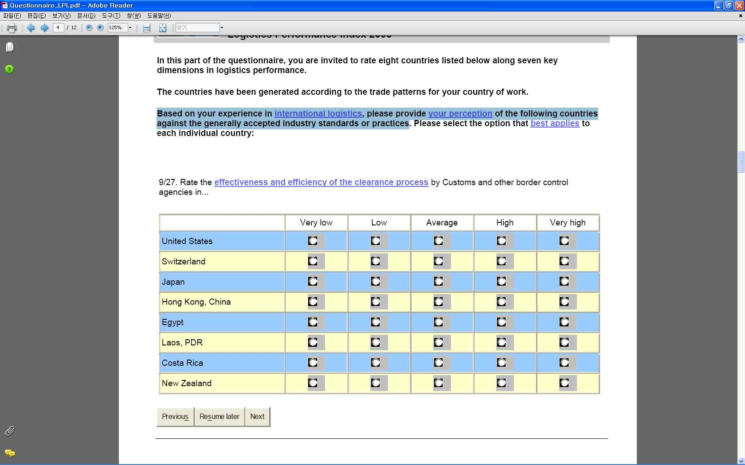Image resolution: width=745 pixels, height=465 pixels.
Task: Open the 창(W) Window menu
Action: click(x=133, y=15)
